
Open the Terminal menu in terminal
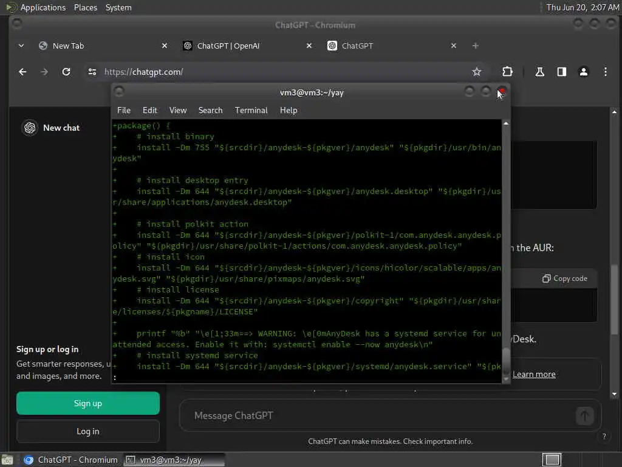click(251, 111)
